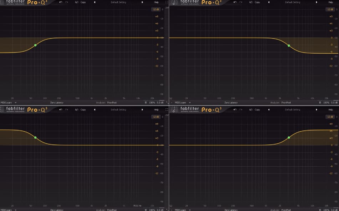The image size is (339, 211).
Task: Open the 12 dB display range in bottom-right window
Action: coord(330,117)
